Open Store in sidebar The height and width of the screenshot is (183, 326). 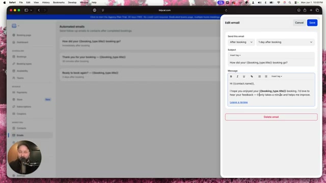pyautogui.click(x=32, y=100)
